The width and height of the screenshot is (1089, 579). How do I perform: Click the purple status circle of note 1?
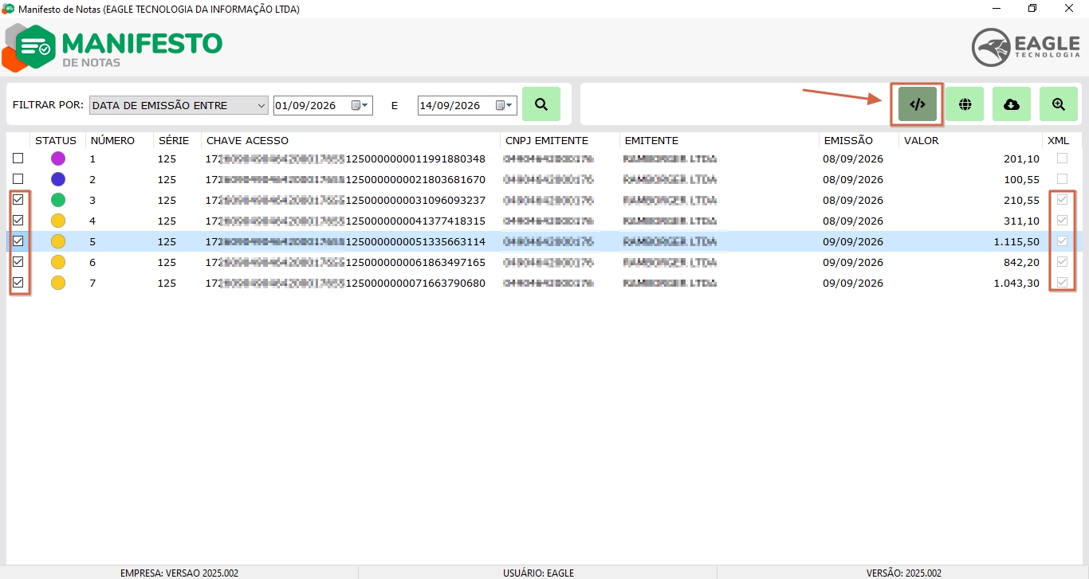point(58,158)
